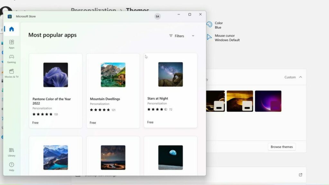Click the Browse themes button
Screen dimensions: 329x185
[x=281, y=147]
